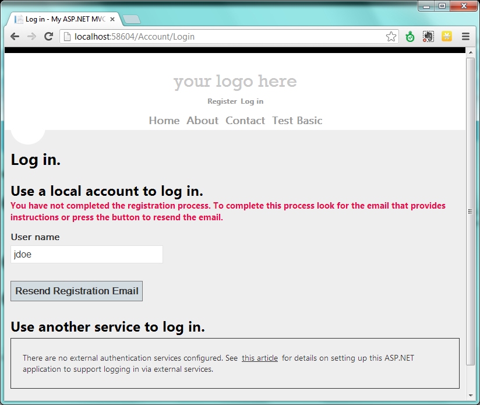Go to the Contact page

pyautogui.click(x=245, y=121)
